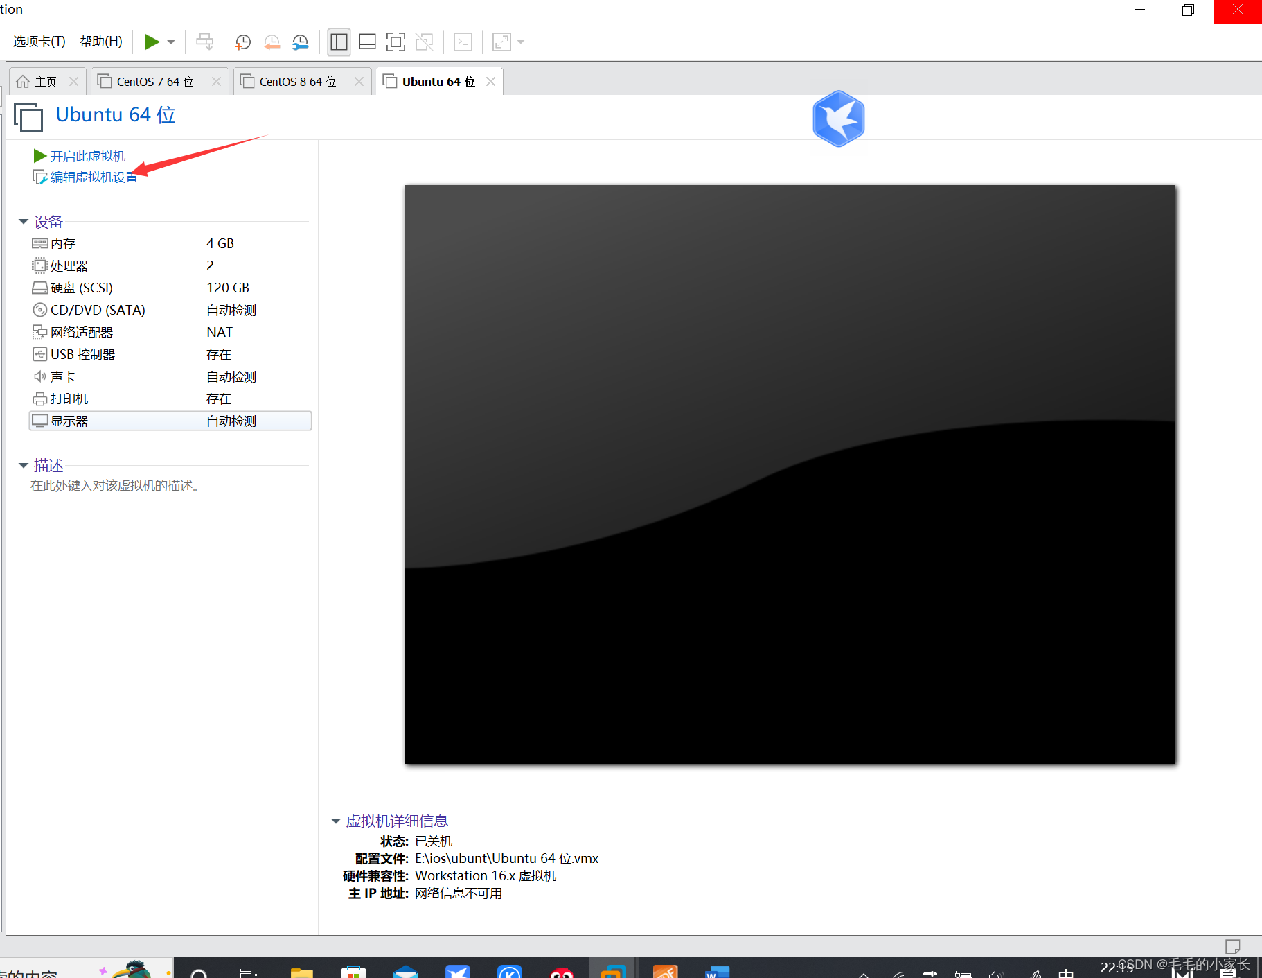Open Microsoft Store from the taskbar

coord(353,971)
